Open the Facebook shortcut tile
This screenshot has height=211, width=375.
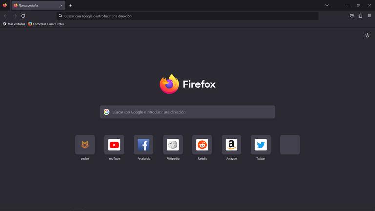(144, 145)
